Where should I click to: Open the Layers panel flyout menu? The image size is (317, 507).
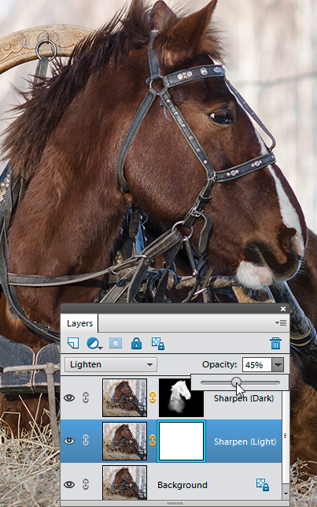281,322
